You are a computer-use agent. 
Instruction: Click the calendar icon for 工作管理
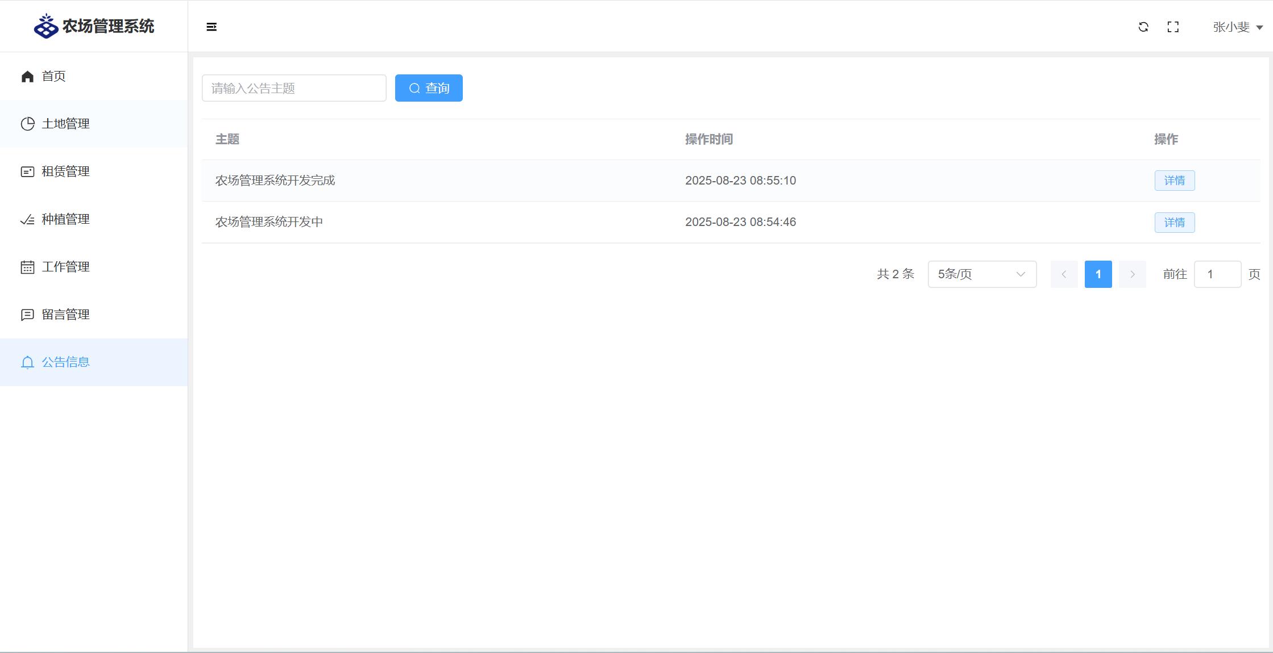click(27, 267)
